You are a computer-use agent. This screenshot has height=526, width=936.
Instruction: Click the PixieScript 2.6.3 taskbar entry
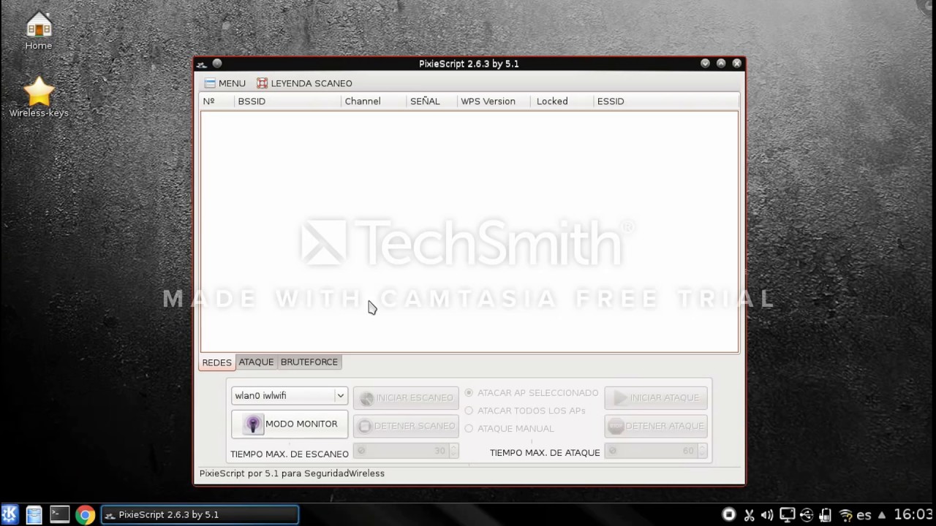click(200, 515)
